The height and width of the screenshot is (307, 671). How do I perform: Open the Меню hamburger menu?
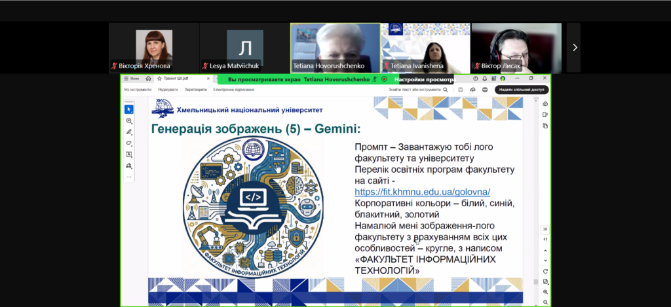[x=131, y=78]
